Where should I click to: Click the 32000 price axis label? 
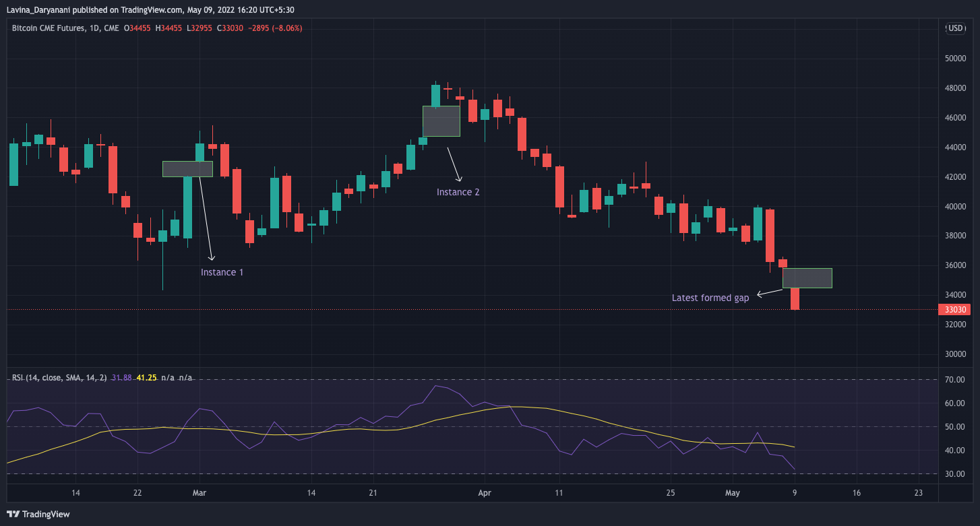(954, 325)
